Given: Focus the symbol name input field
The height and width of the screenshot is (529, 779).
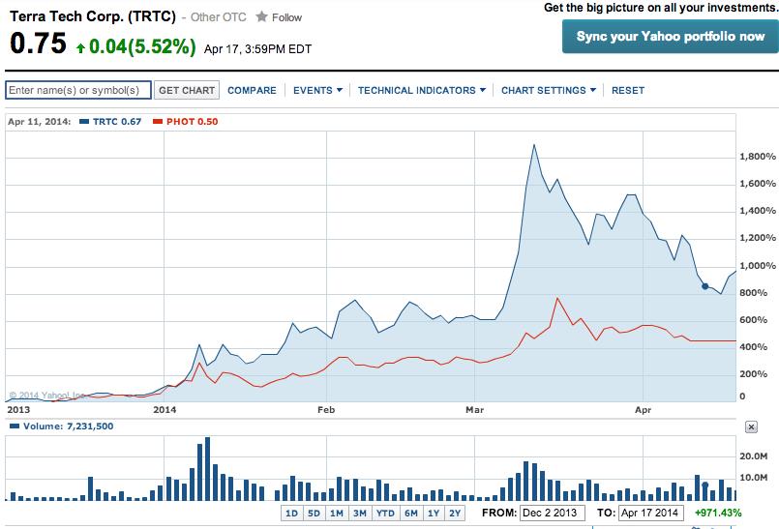Looking at the screenshot, I should pos(78,90).
